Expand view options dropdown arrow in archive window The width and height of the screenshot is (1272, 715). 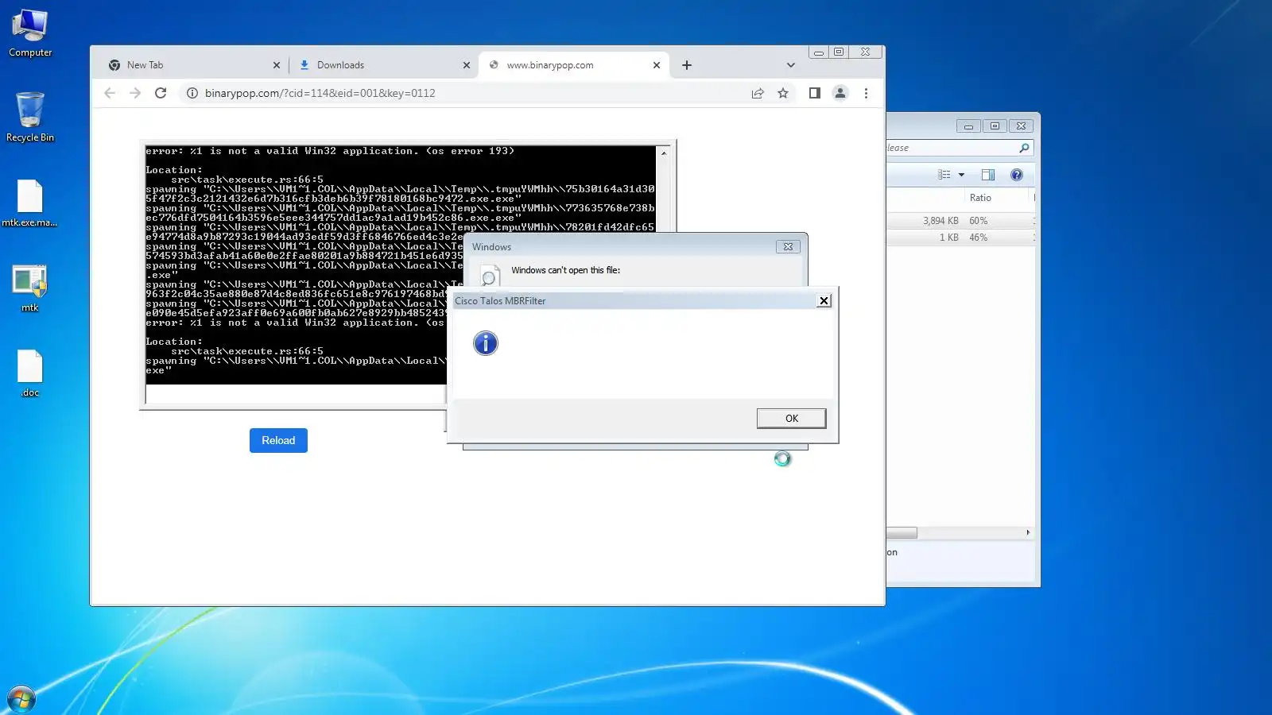coord(961,175)
